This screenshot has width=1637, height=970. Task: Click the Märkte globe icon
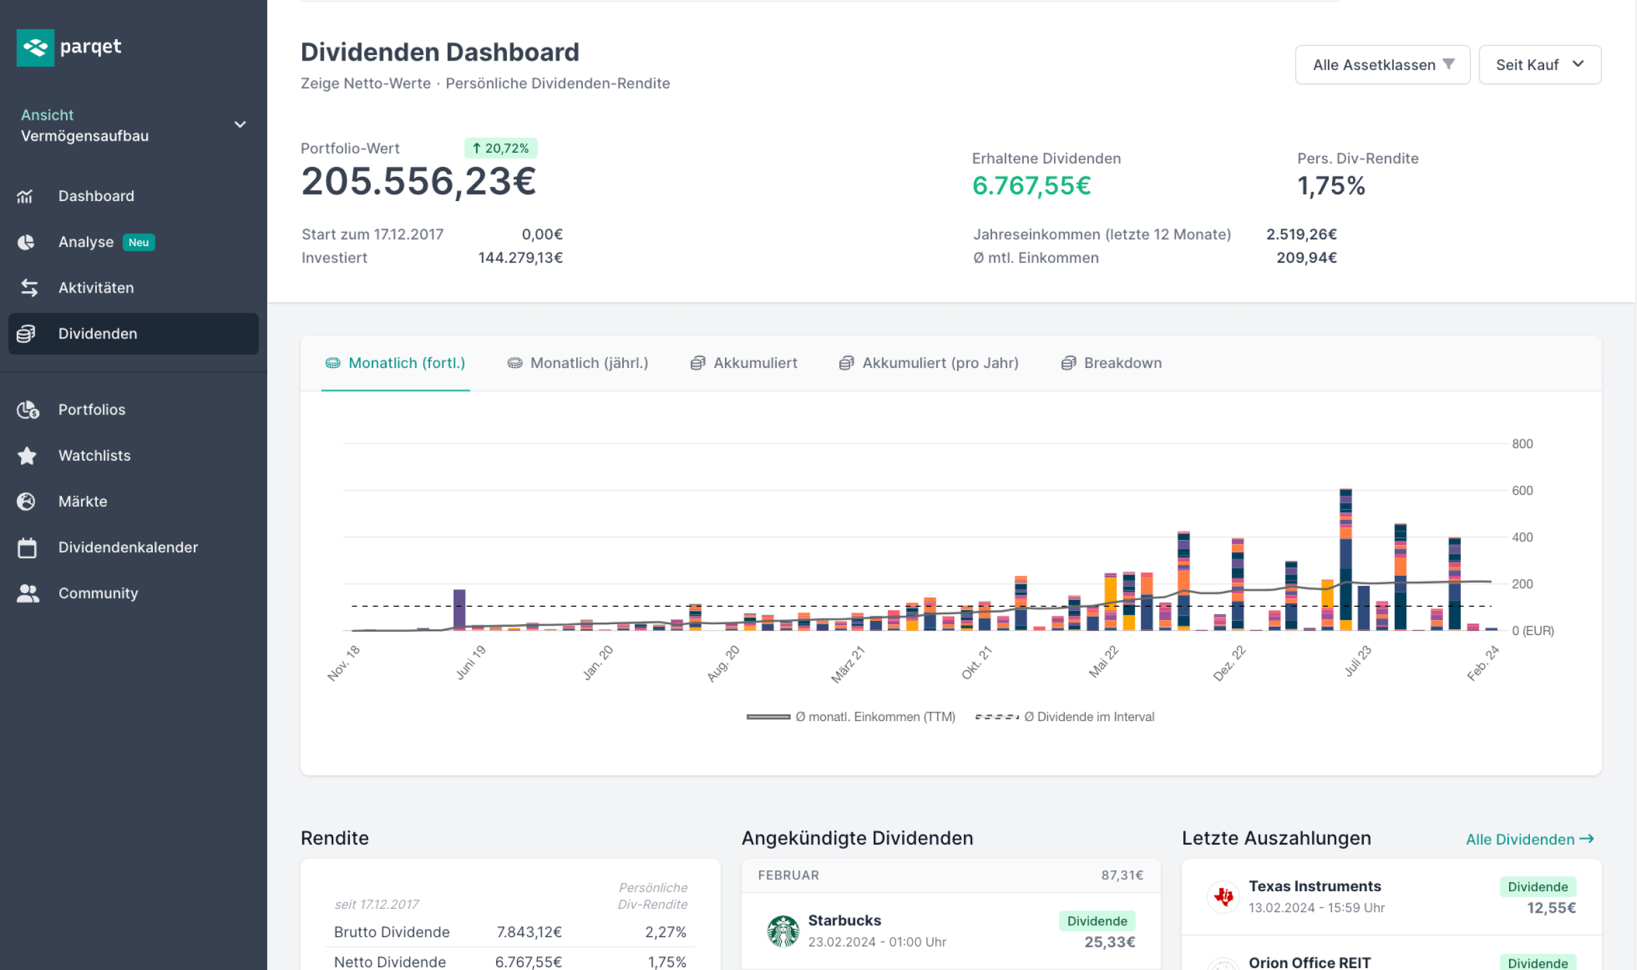pyautogui.click(x=26, y=501)
